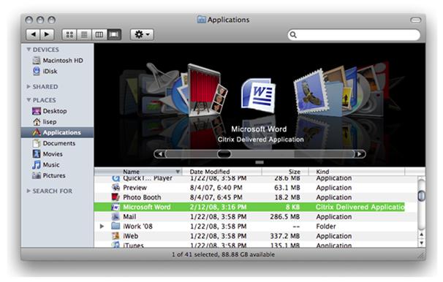This screenshot has height=282, width=443.
Task: Click "Folder" kind for iWork '08
Action: [x=326, y=226]
